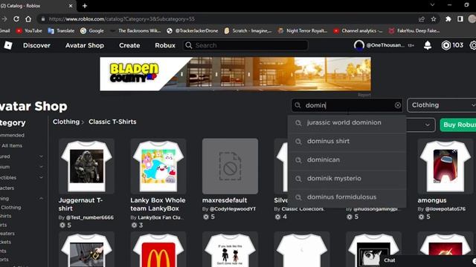Click the top navigation Search field

click(245, 45)
